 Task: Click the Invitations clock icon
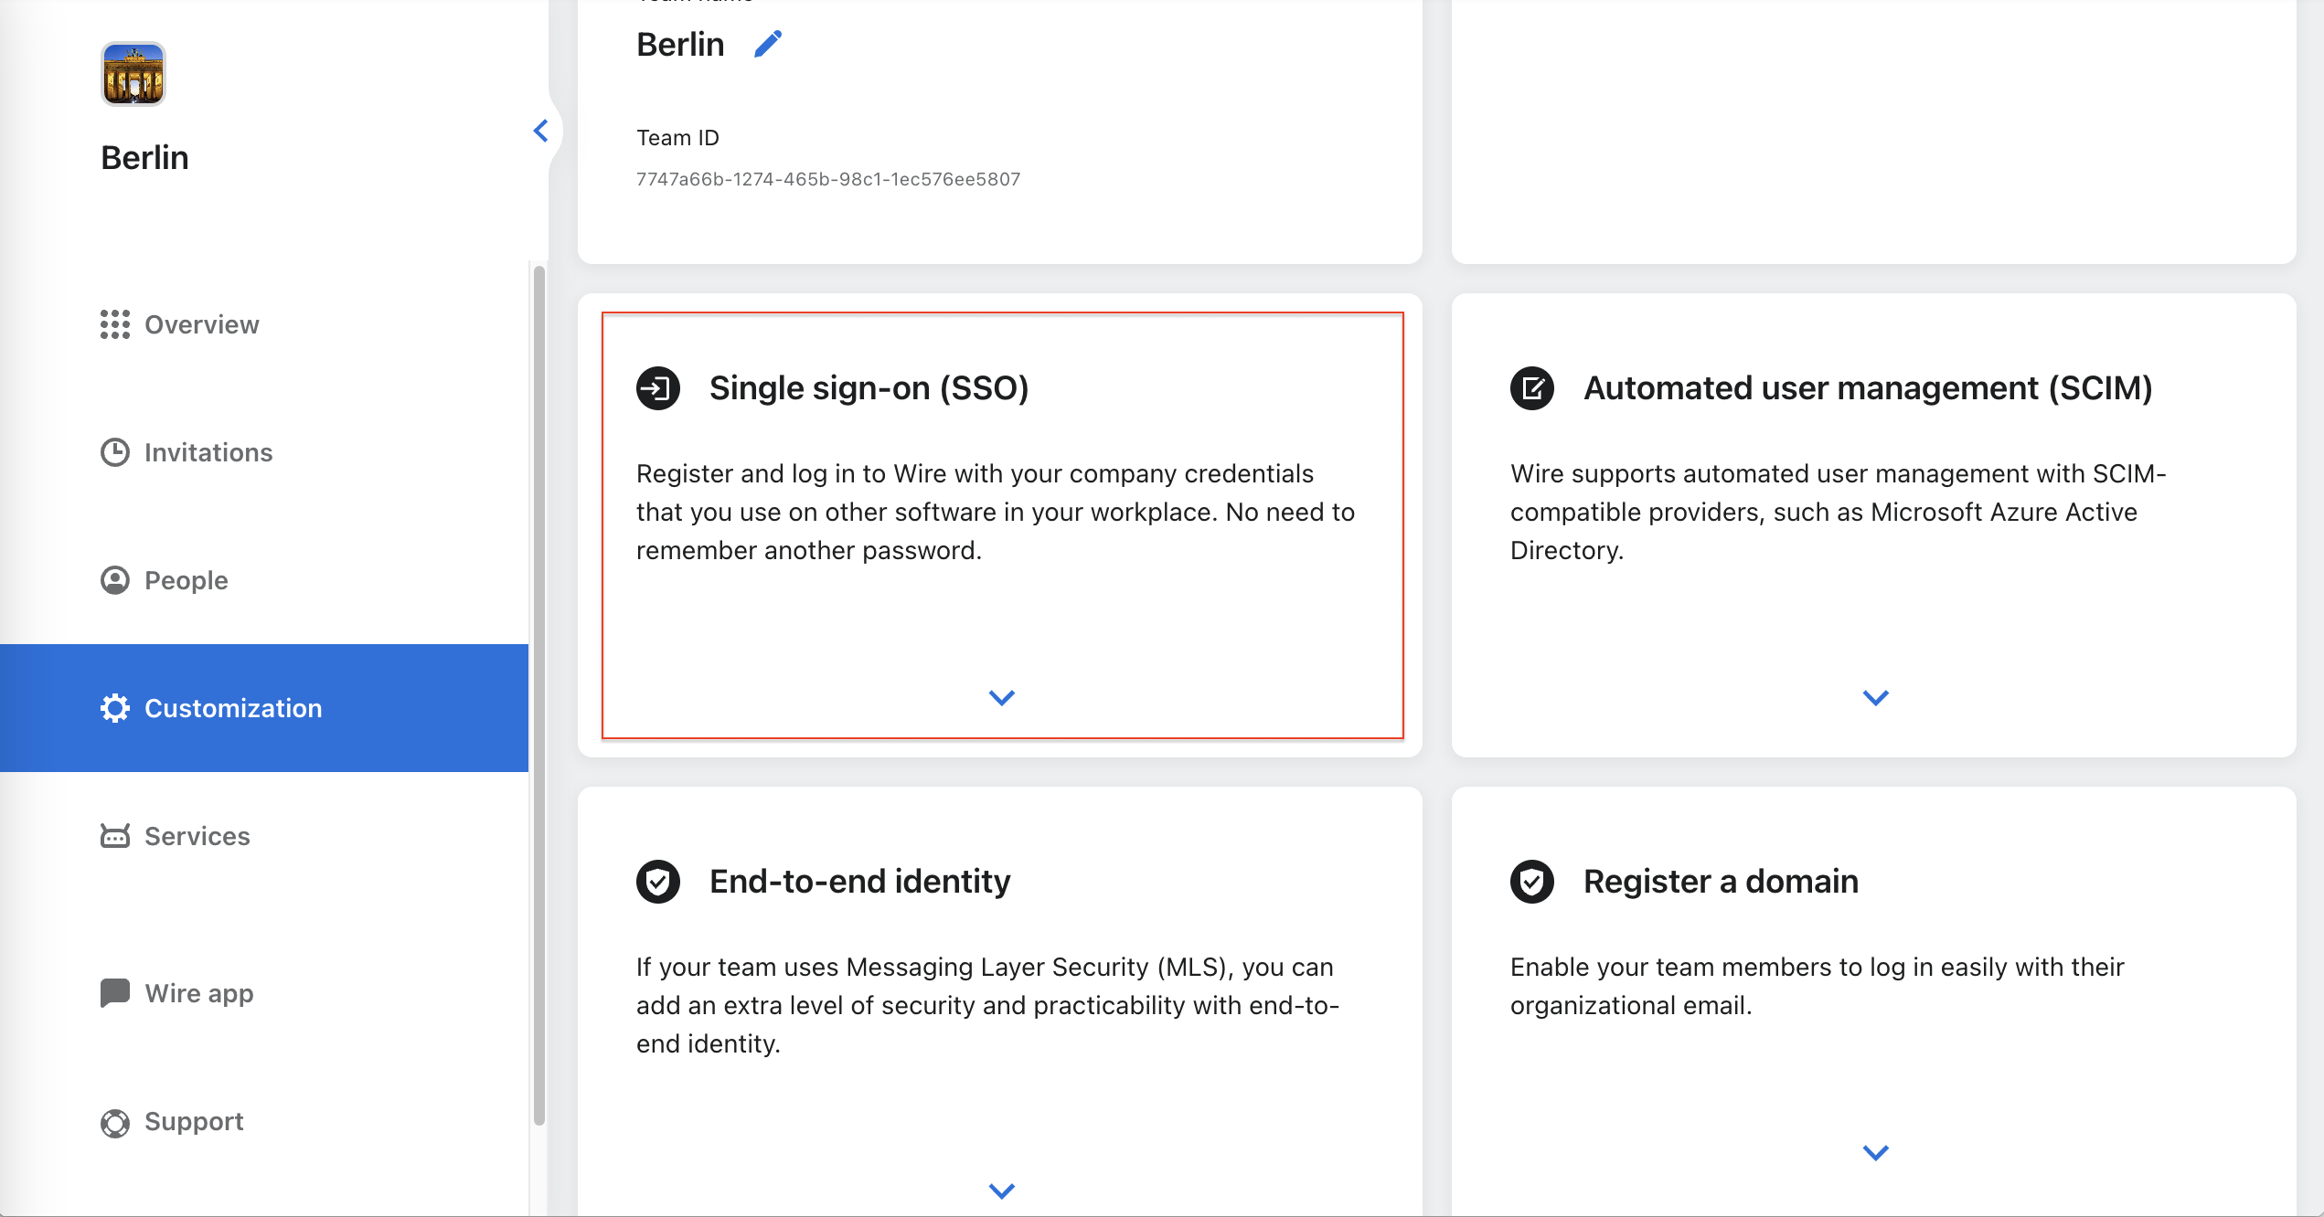[x=115, y=452]
